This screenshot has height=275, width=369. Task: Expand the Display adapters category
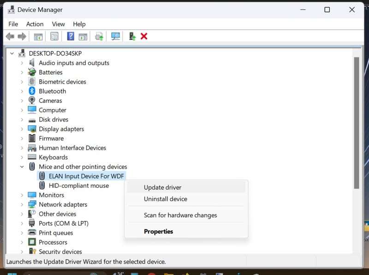click(x=22, y=129)
